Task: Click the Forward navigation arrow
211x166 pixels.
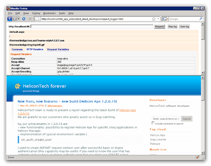Action: (15, 19)
